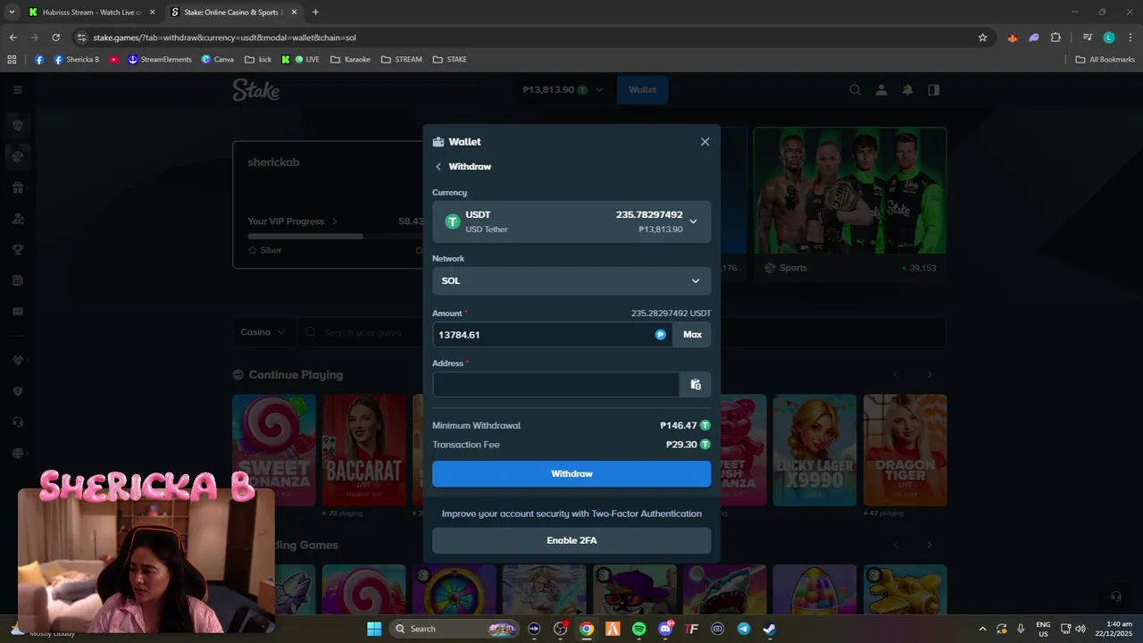Open the Shericka B bookmark

click(76, 60)
